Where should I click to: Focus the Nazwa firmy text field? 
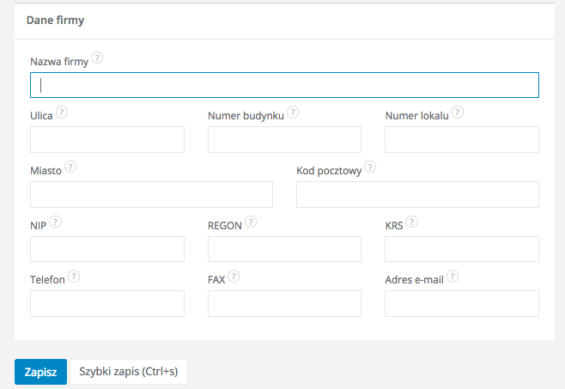click(x=284, y=85)
